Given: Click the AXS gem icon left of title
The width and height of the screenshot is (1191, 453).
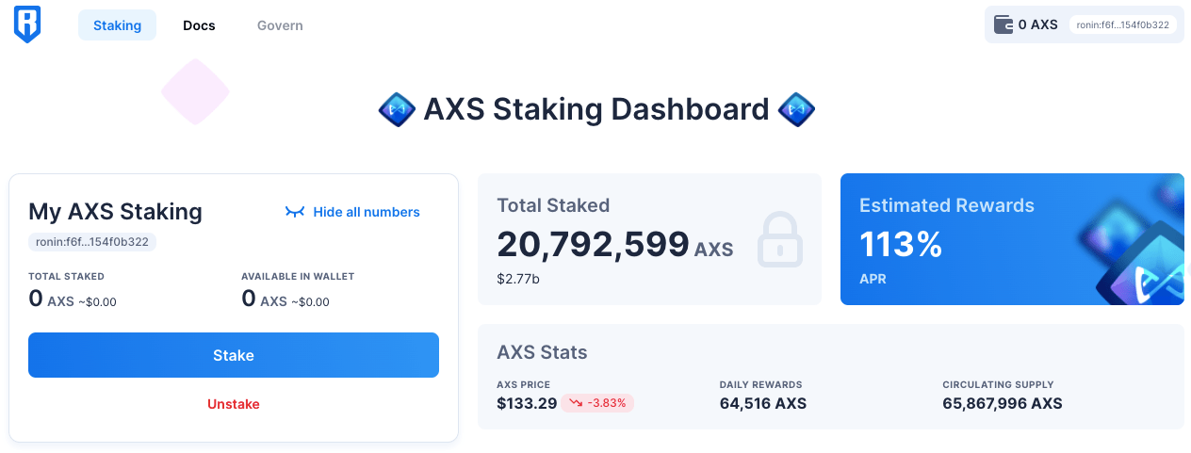Looking at the screenshot, I should (397, 110).
